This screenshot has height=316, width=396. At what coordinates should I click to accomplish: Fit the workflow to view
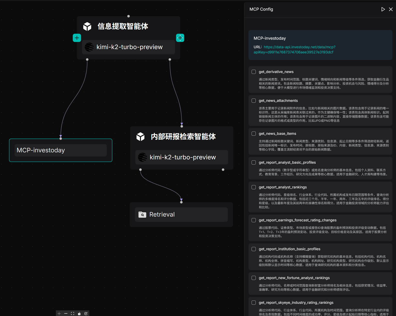[x=72, y=313]
